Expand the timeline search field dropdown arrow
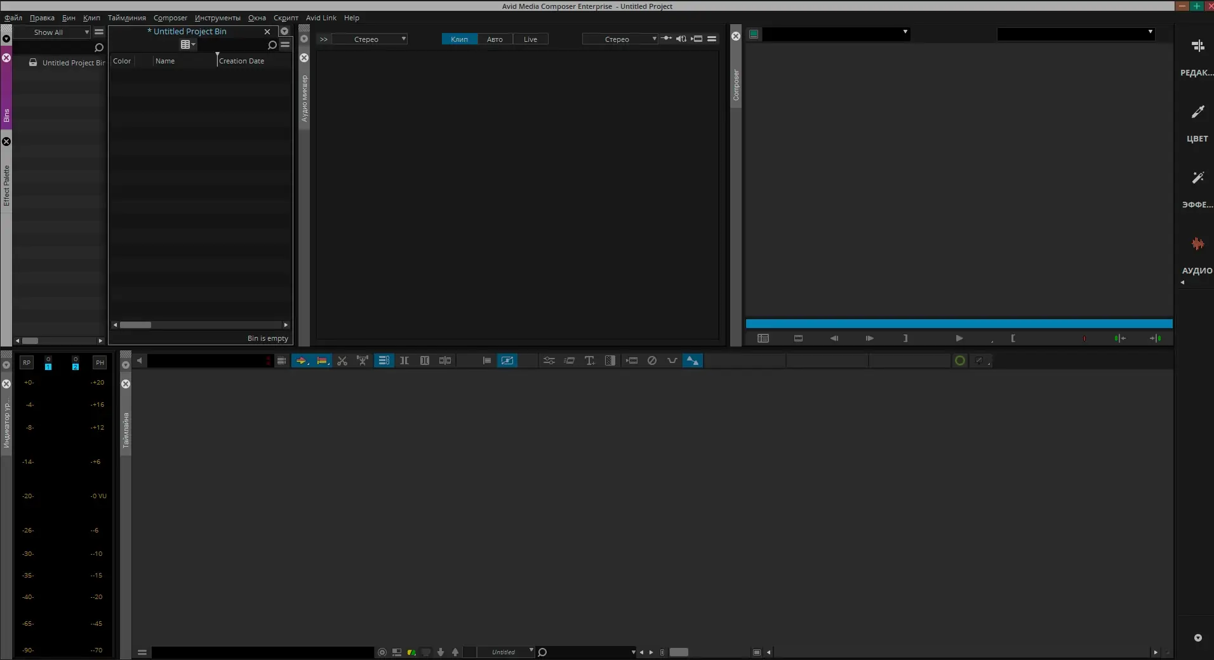This screenshot has height=660, width=1214. click(x=633, y=652)
